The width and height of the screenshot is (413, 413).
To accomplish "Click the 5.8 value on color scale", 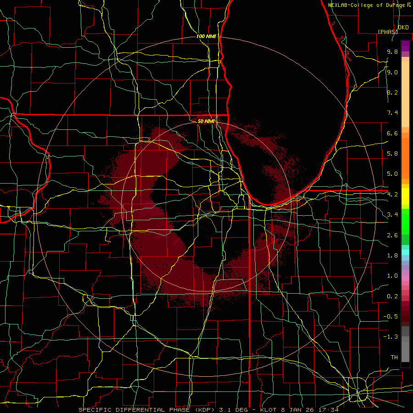I will coord(392,154).
